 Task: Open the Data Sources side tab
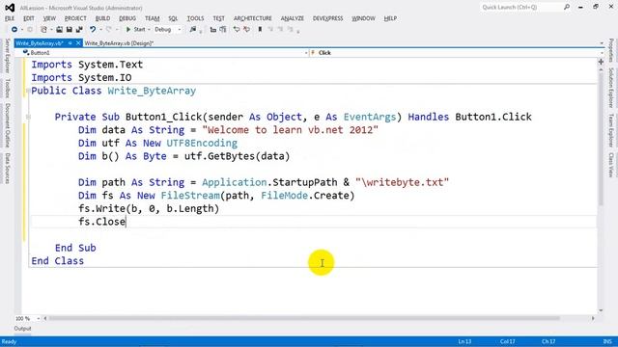7,169
